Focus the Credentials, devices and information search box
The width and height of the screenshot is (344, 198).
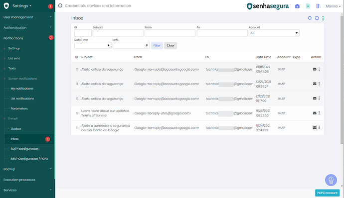[x=98, y=5]
